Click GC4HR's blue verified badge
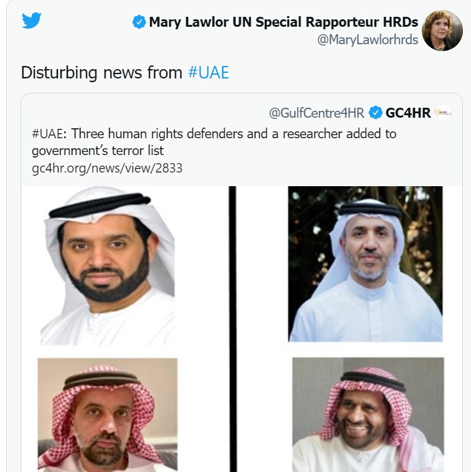The image size is (471, 472). pos(375,113)
